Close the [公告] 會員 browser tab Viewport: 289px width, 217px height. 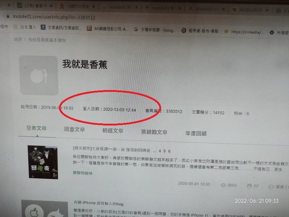point(51,6)
